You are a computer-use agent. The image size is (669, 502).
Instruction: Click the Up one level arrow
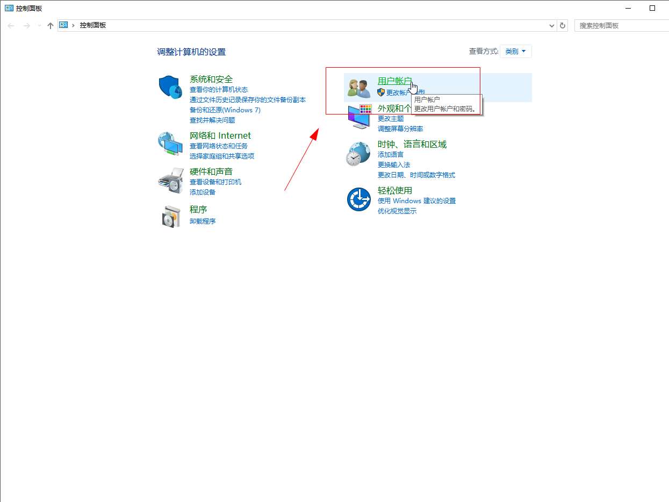tap(51, 25)
